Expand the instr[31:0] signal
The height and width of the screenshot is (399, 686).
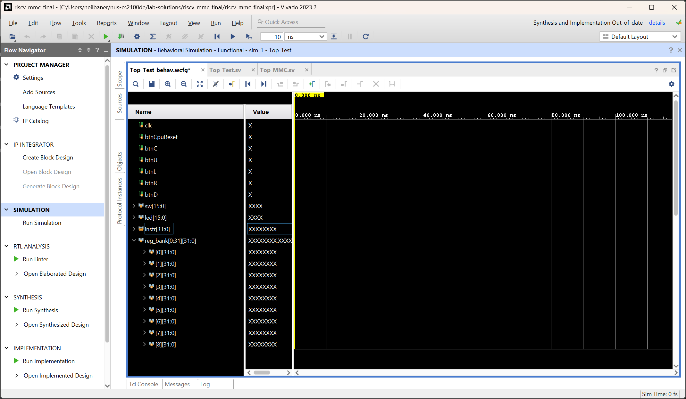[134, 229]
